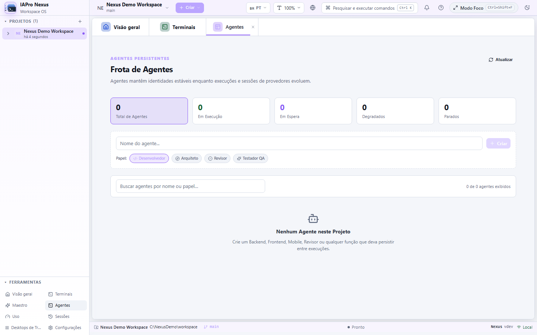Viewport: 537px width, 335px height.
Task: Open the Pesquisar e executar comandos bar
Action: (370, 8)
